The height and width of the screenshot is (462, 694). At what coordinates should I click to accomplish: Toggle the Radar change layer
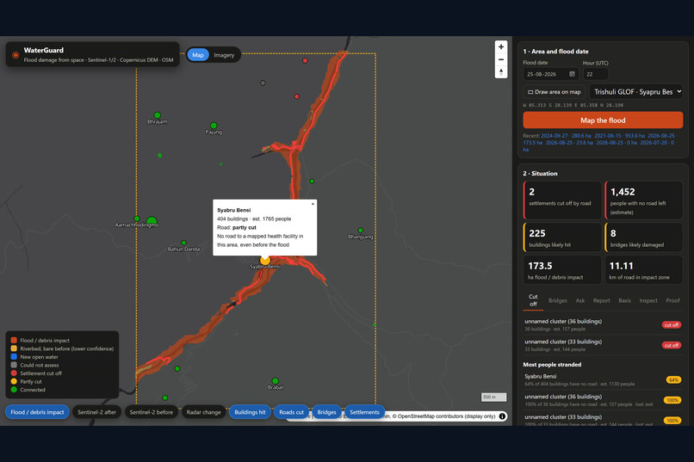tap(203, 412)
